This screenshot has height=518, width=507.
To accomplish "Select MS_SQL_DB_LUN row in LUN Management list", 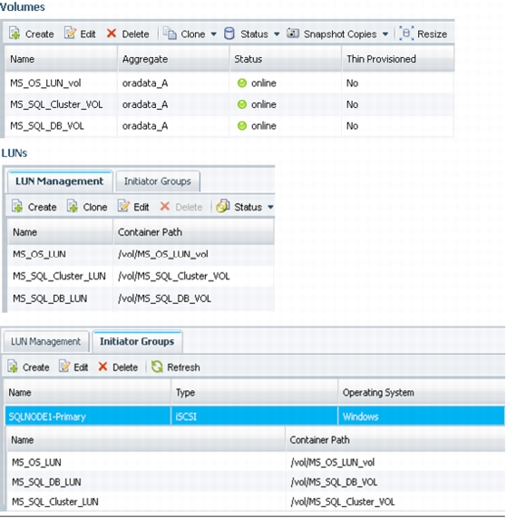I will click(141, 298).
